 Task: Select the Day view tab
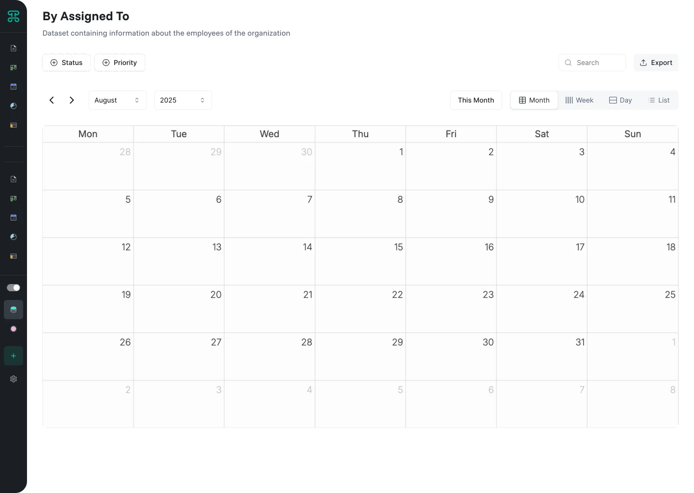(x=620, y=100)
